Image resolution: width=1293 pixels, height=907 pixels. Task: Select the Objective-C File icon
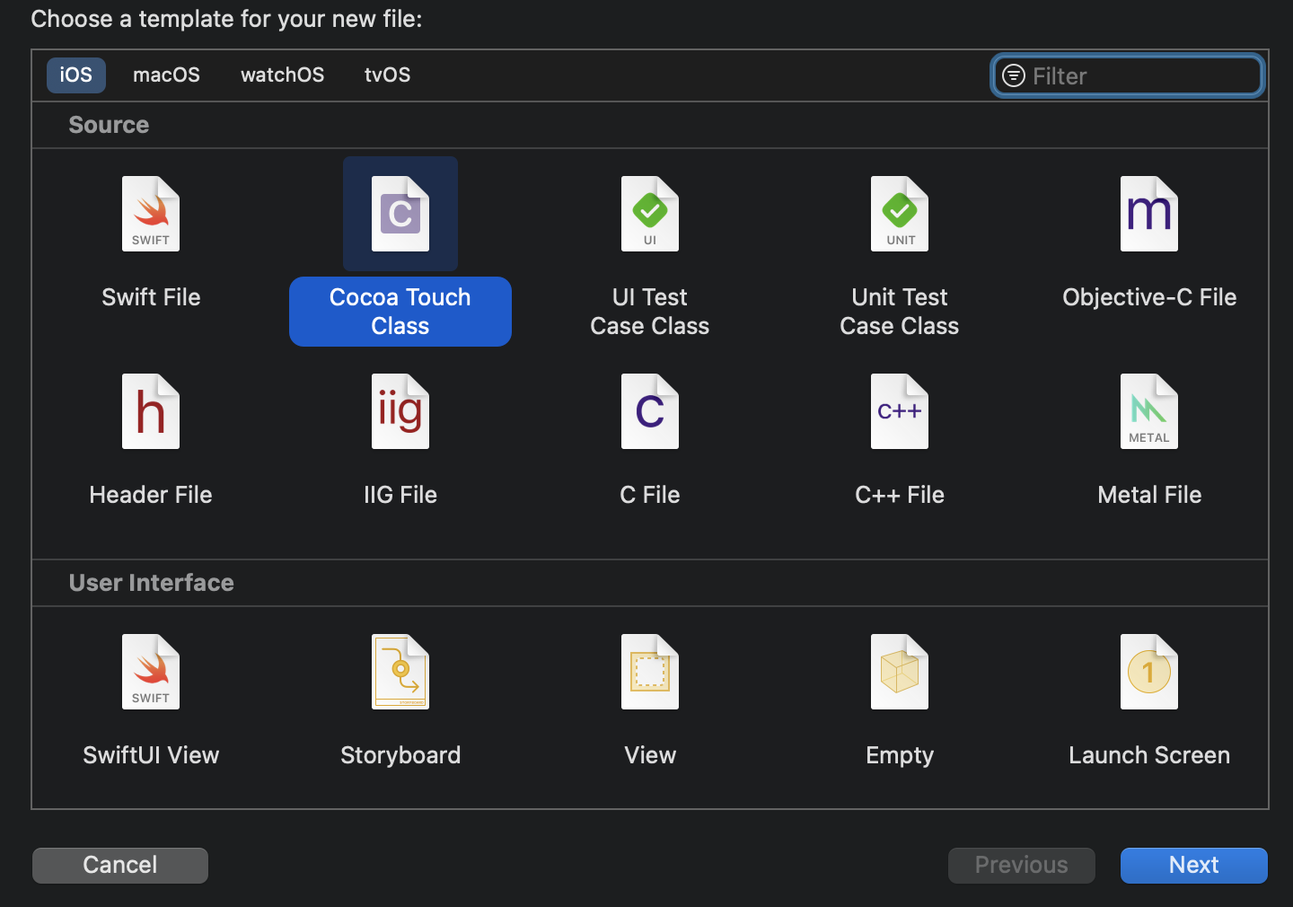tap(1149, 214)
